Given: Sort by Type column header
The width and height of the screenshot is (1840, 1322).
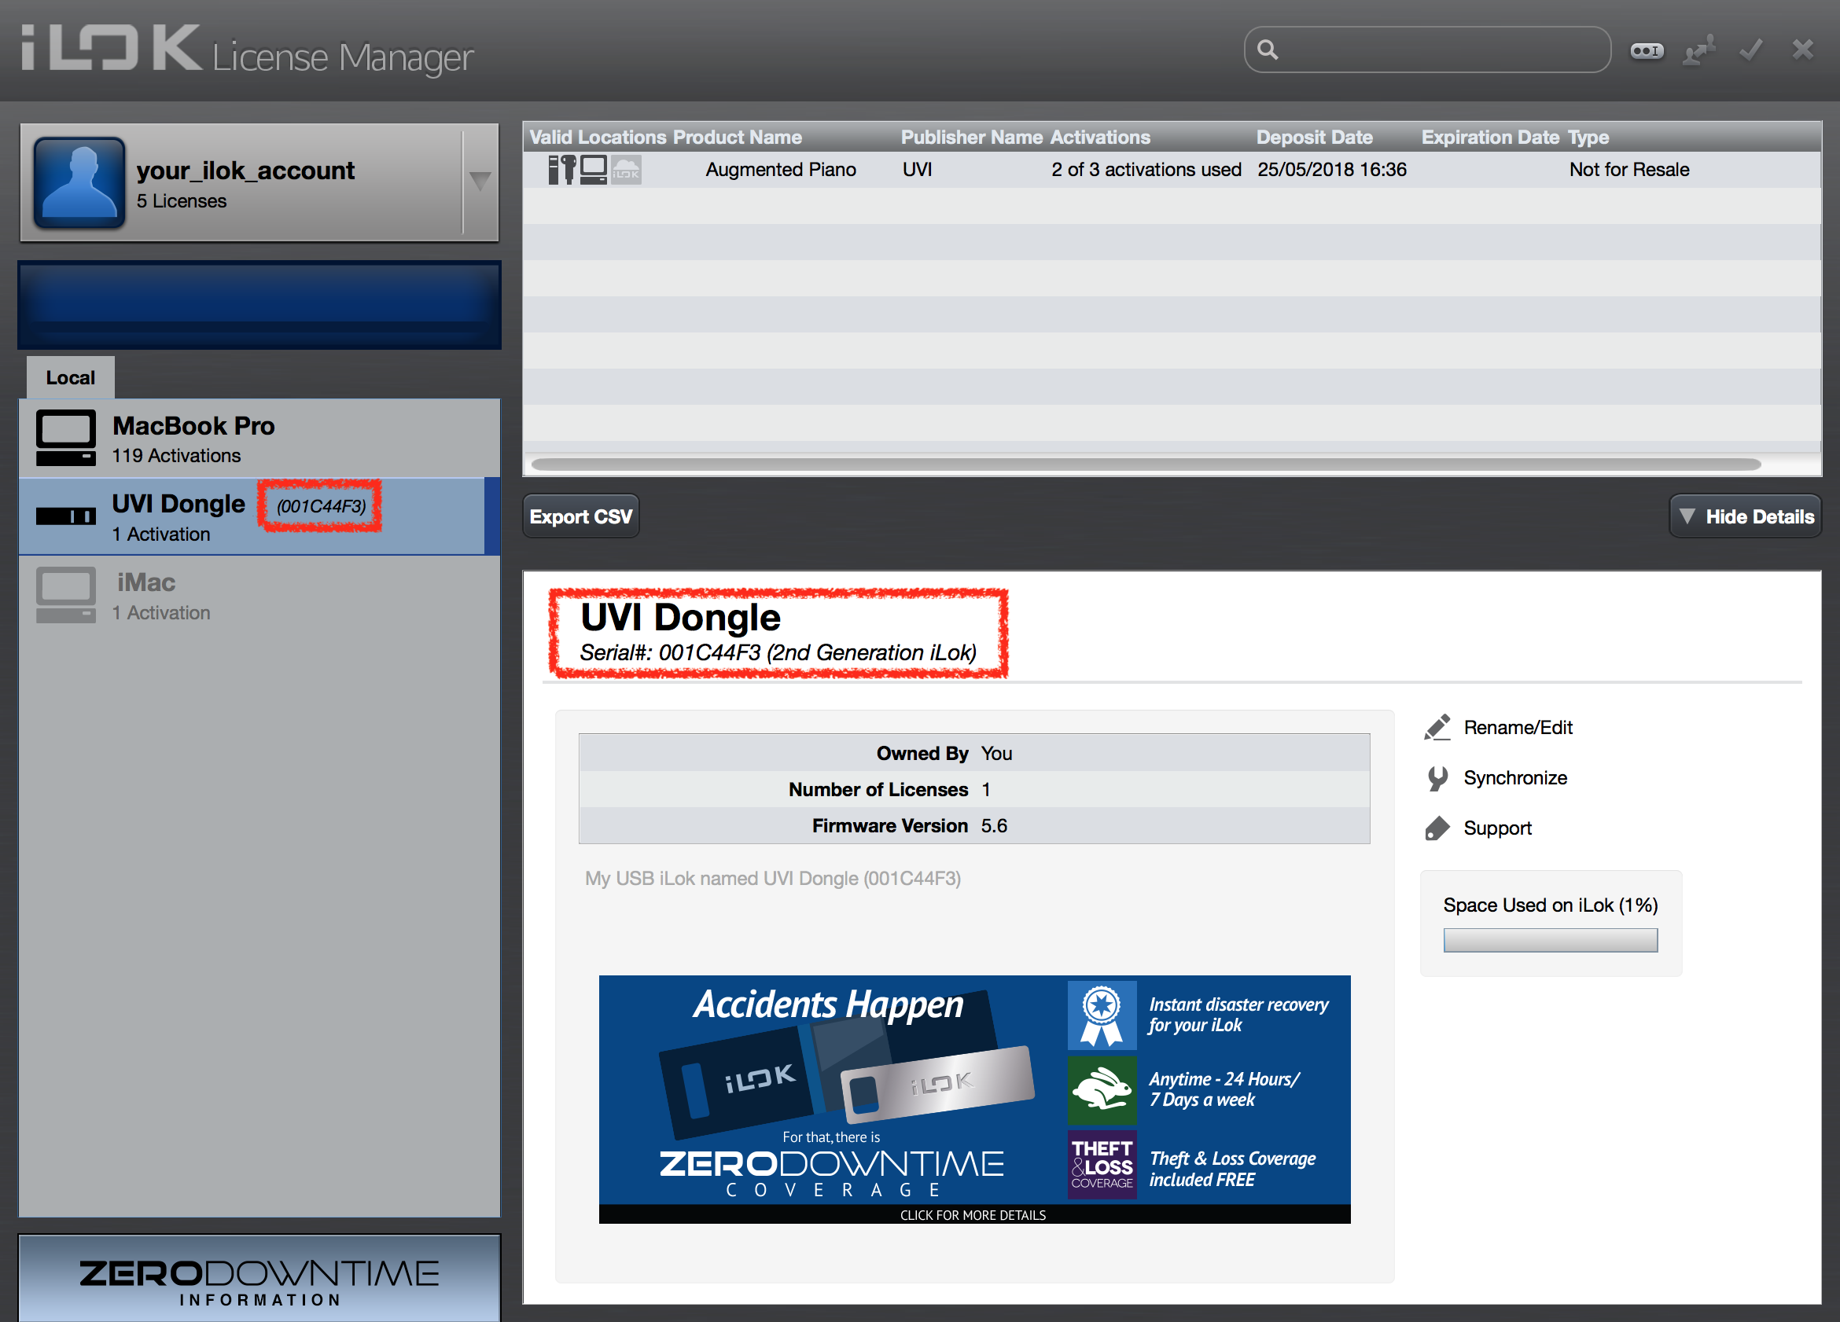Looking at the screenshot, I should click(x=1588, y=137).
